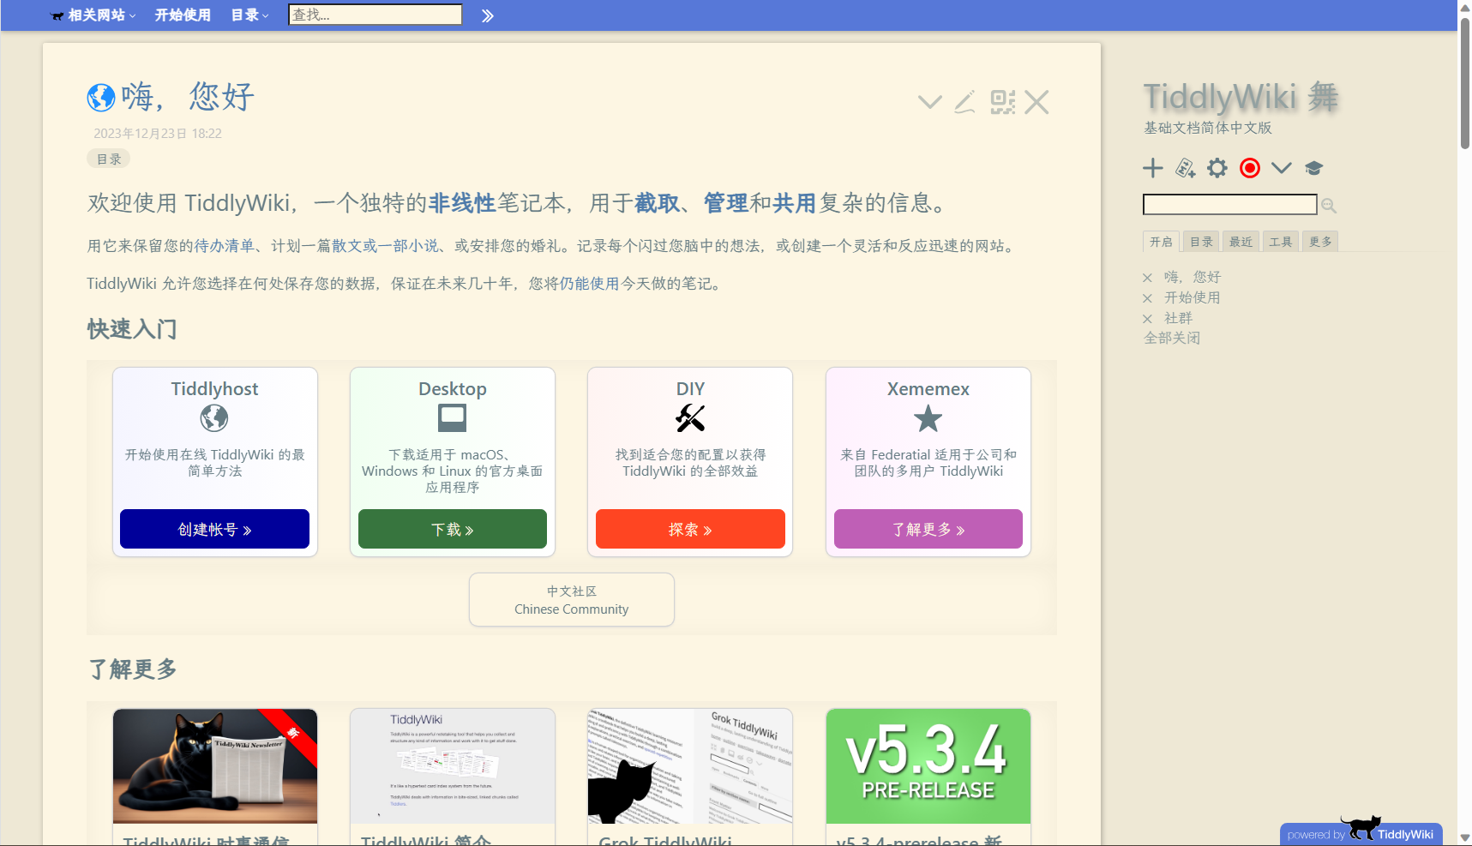Open 开始使用 link in the sidebar list

point(1192,297)
